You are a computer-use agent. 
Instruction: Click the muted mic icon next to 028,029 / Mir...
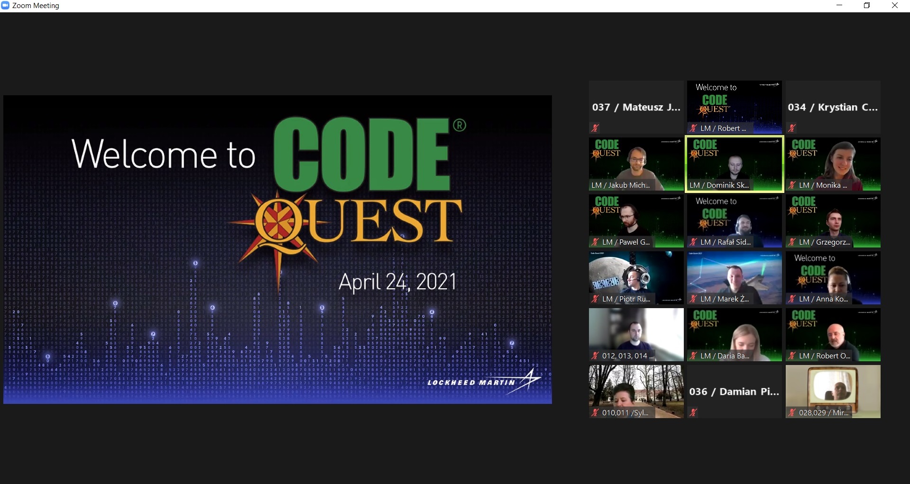(792, 412)
